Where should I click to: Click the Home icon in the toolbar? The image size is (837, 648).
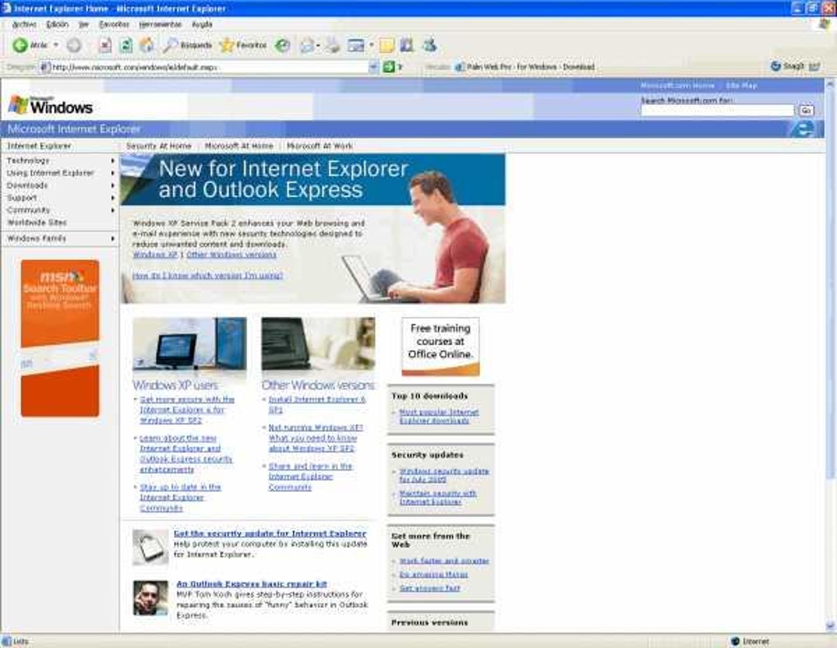[x=146, y=45]
